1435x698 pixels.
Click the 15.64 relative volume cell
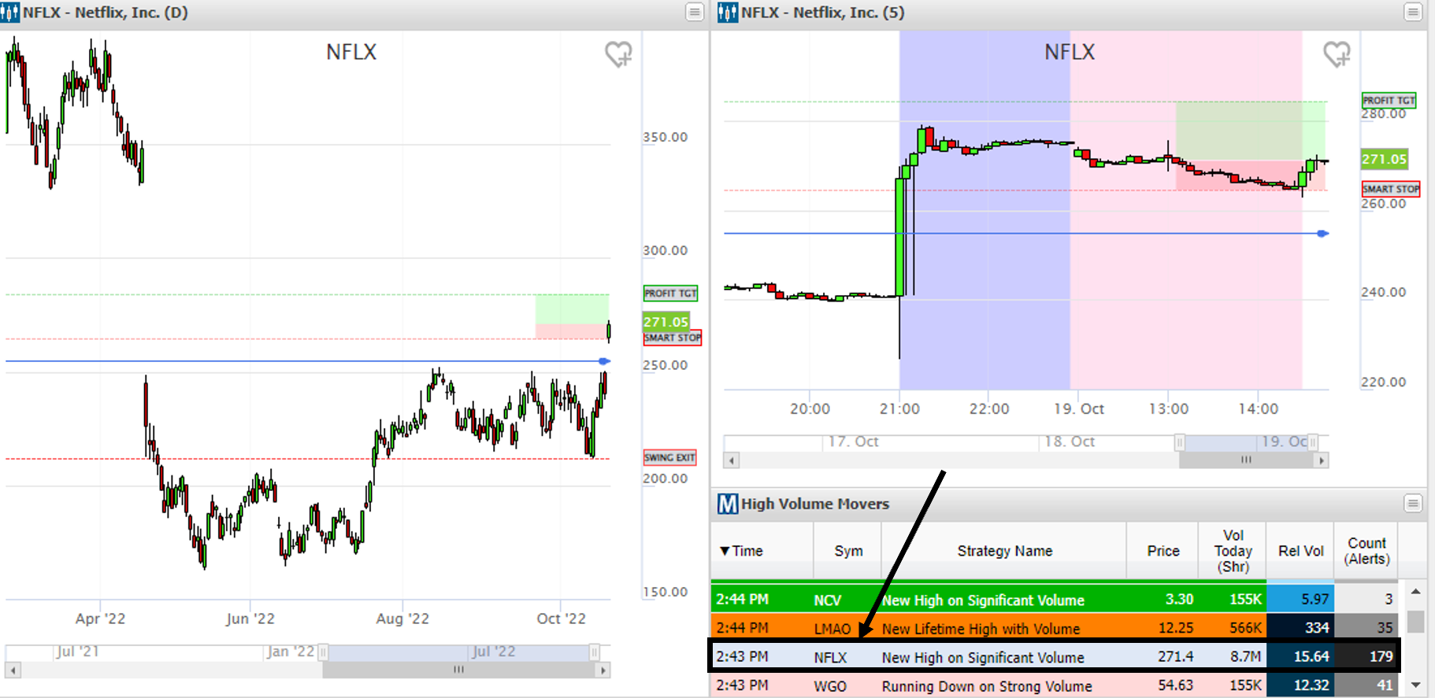[x=1300, y=656]
